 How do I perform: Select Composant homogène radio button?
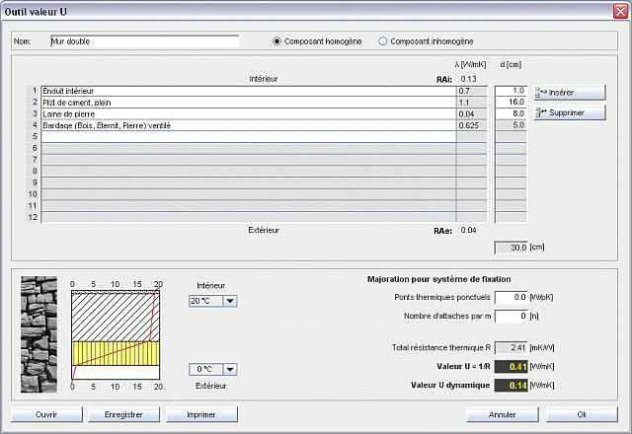point(277,41)
